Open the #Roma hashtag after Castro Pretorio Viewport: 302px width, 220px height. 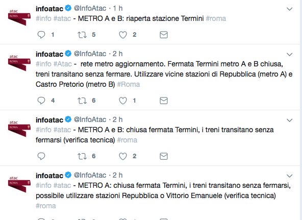pyautogui.click(x=129, y=84)
